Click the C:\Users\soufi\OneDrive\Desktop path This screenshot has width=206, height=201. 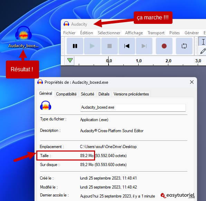click(x=108, y=147)
